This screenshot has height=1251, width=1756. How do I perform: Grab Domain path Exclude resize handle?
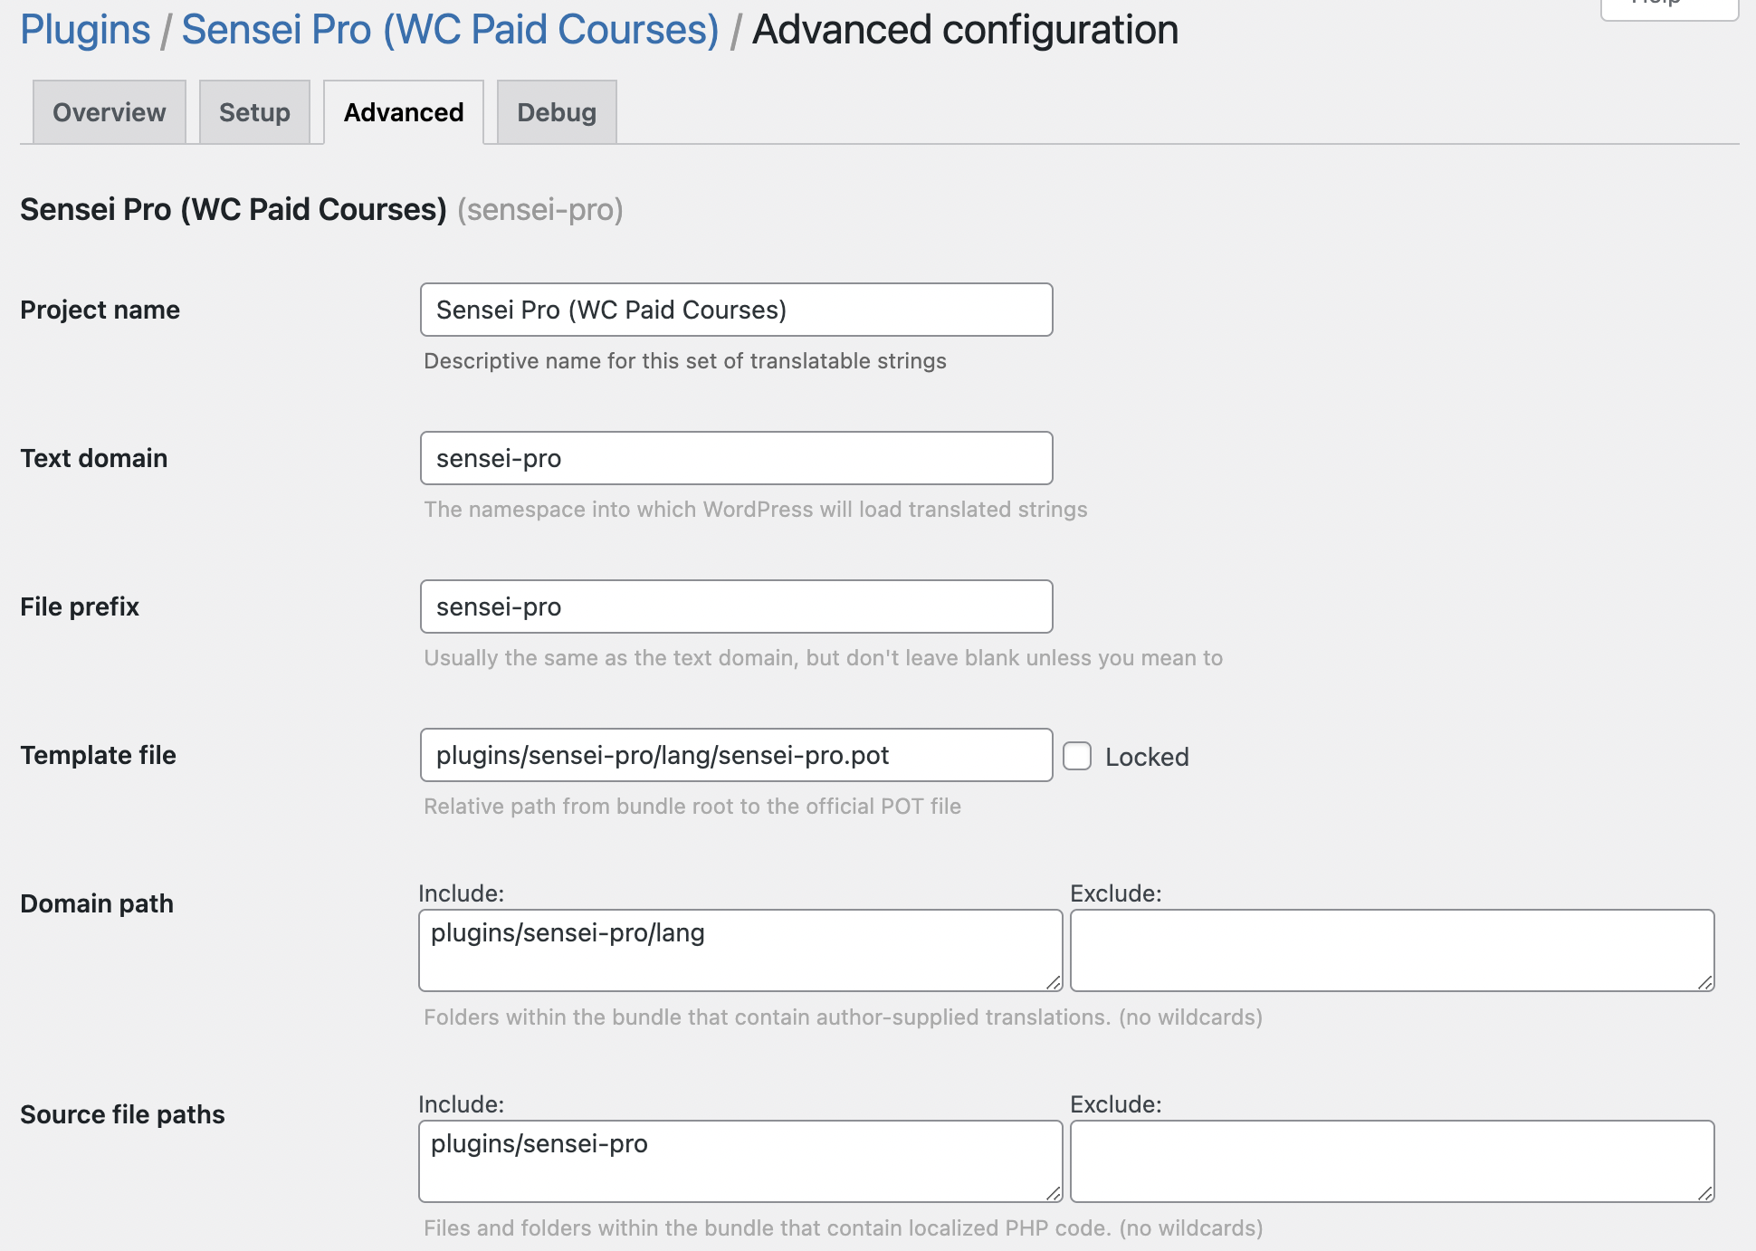pos(1705,982)
